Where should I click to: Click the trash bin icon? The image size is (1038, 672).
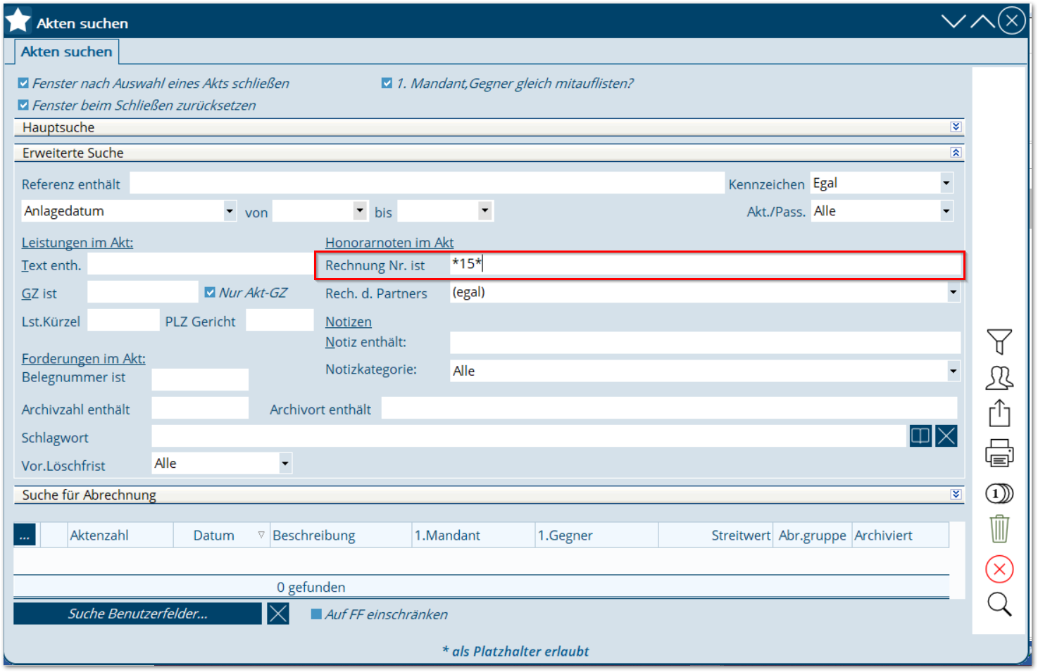pyautogui.click(x=999, y=529)
